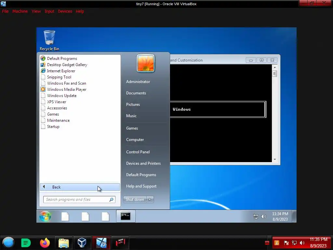333x250 pixels.
Task: Click host volume speaker tray icon
Action: click(x=302, y=243)
